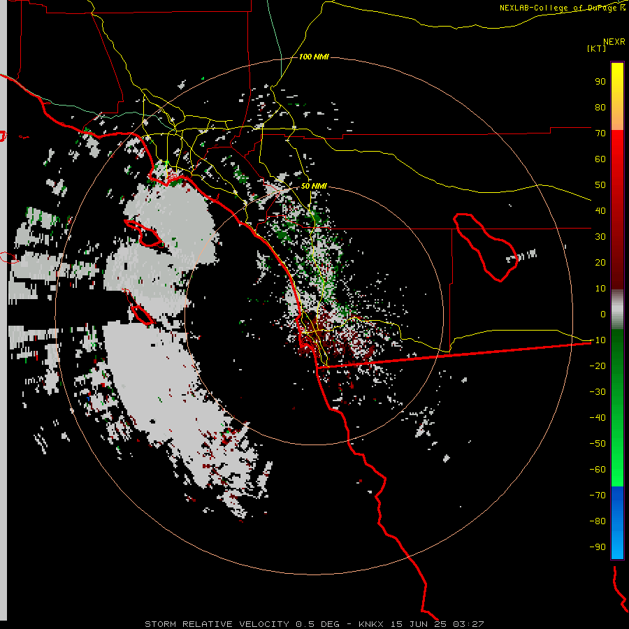629x629 pixels.
Task: Click the 30 value on the velocity scale
Action: coord(600,237)
